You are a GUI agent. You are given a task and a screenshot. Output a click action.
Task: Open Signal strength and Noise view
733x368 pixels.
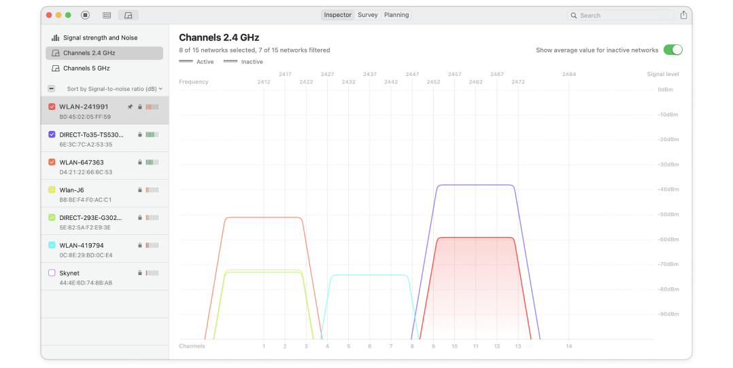click(x=100, y=38)
